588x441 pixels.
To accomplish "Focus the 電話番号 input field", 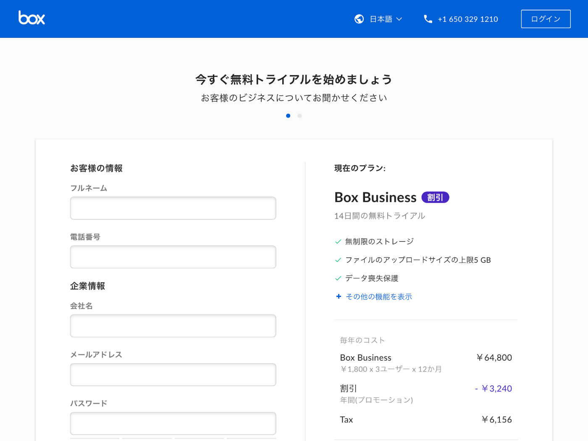I will click(x=173, y=257).
